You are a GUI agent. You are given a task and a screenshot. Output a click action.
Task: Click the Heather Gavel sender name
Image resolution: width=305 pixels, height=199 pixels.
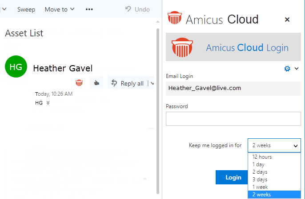point(63,68)
